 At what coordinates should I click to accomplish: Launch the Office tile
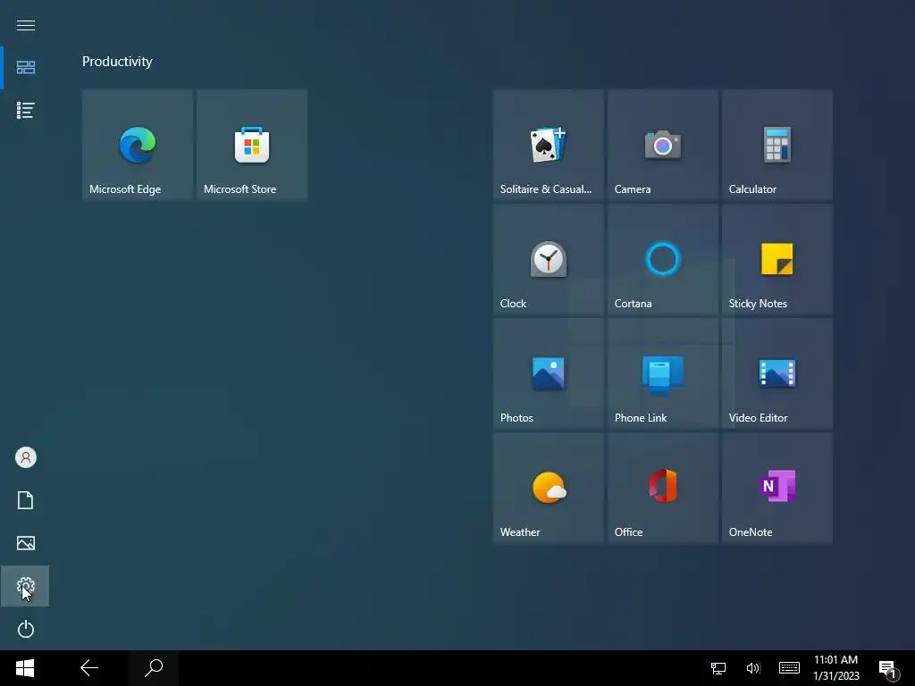(x=662, y=488)
